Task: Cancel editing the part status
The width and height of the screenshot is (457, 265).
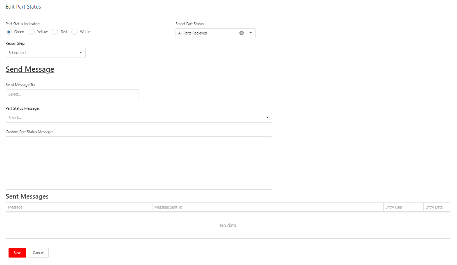Action: pos(38,253)
